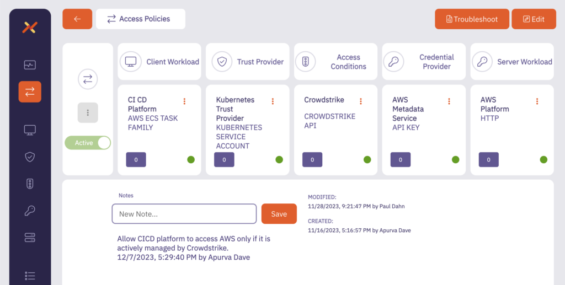Click the highlighted Access Policies sidebar item
Screen dimensions: 565x285
(x=30, y=92)
